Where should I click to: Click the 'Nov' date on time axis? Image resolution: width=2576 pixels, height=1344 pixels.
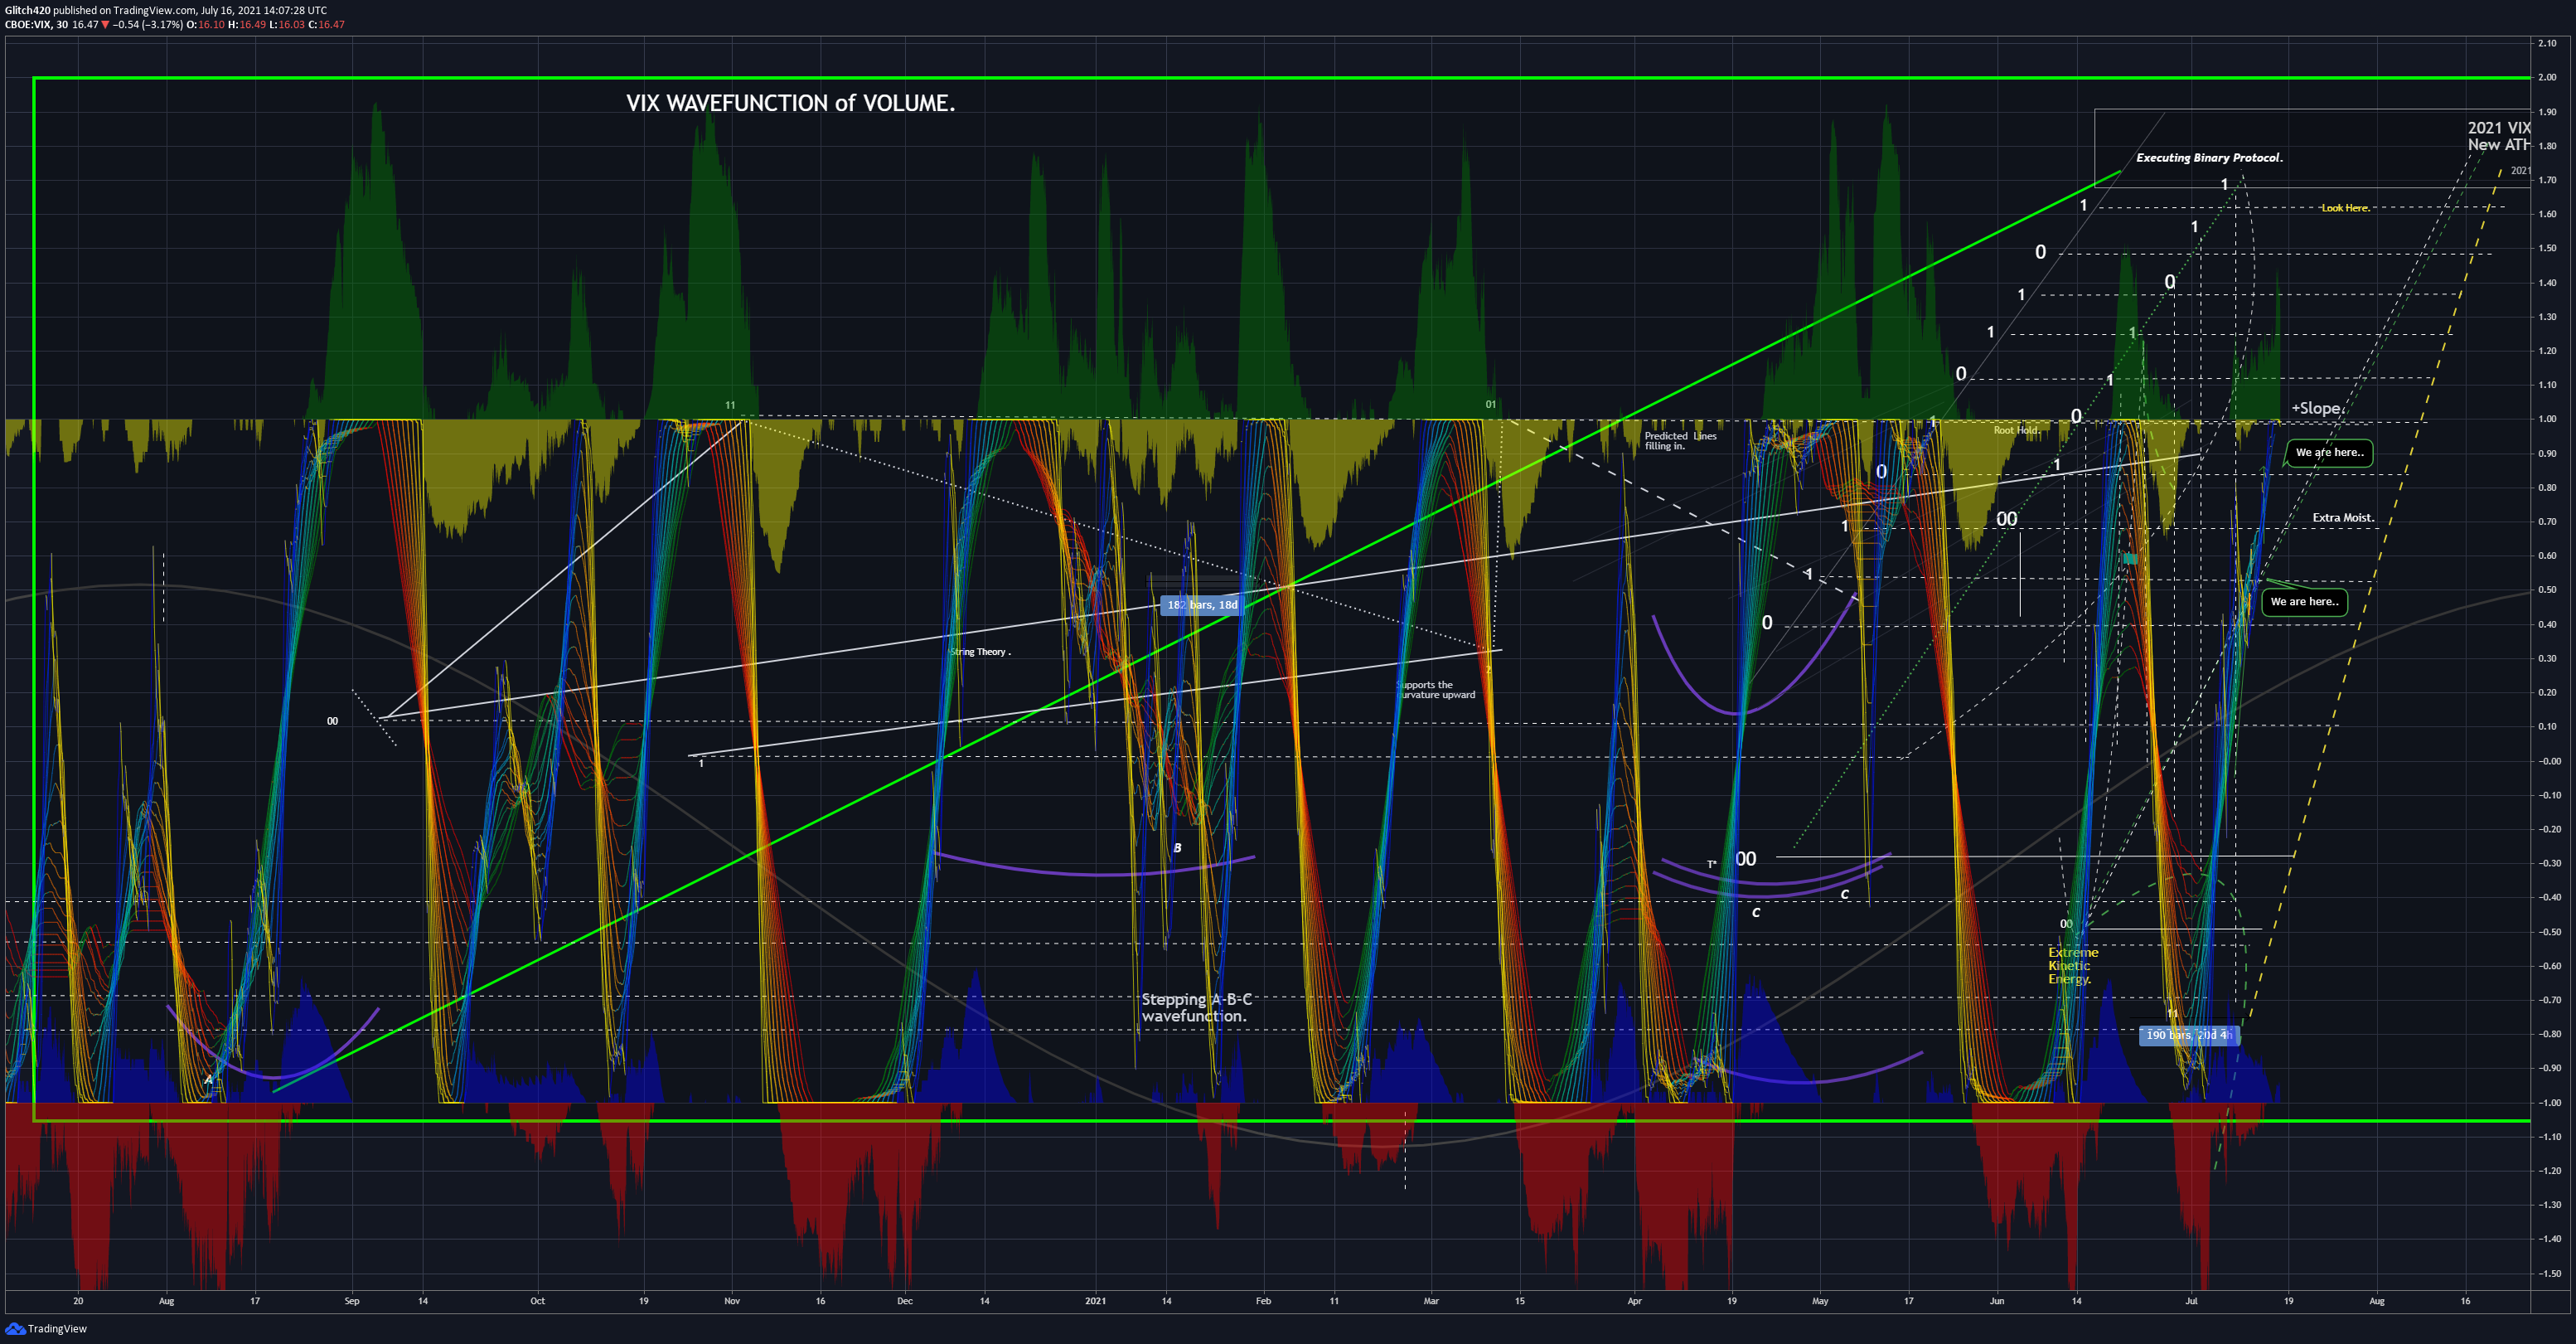tap(732, 1301)
